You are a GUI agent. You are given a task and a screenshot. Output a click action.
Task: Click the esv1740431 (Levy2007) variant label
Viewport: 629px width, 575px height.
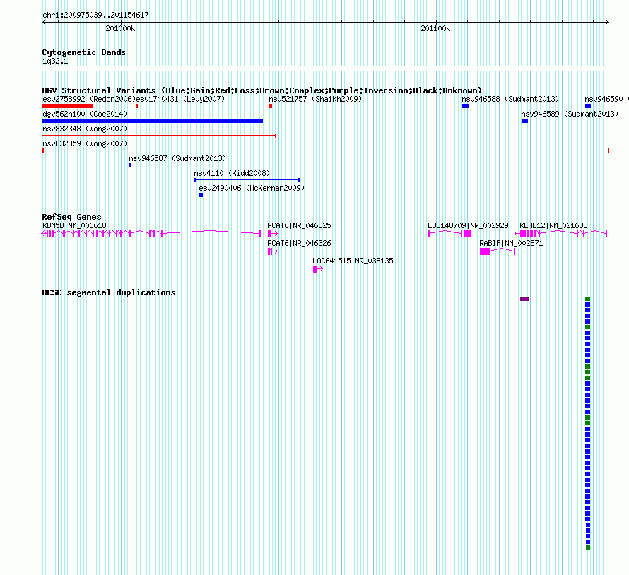click(180, 99)
